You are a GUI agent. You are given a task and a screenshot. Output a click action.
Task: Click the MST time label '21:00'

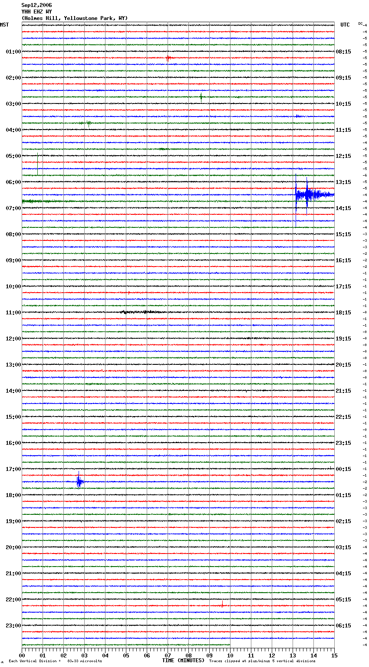coord(13,574)
